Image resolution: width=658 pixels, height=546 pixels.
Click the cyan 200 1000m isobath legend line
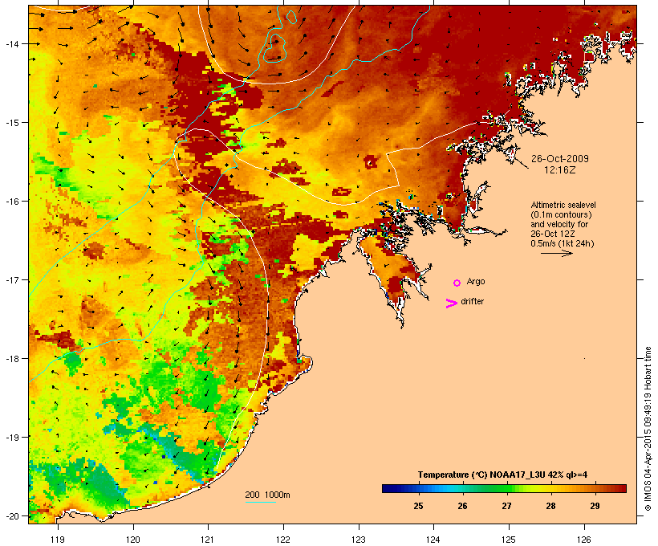coord(261,502)
